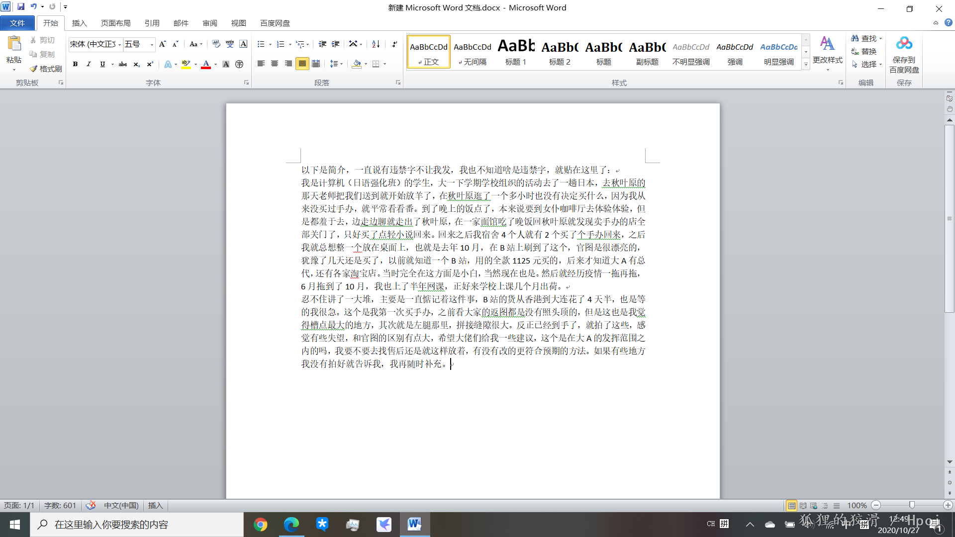
Task: Click the Chrome icon in taskbar
Action: coord(260,525)
